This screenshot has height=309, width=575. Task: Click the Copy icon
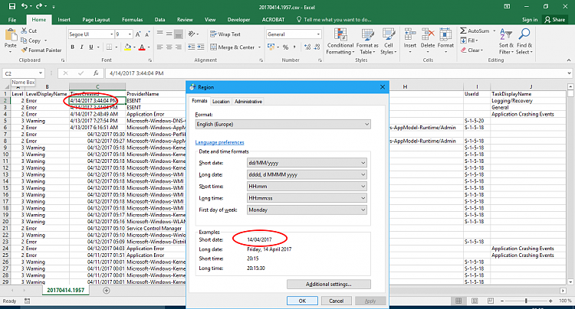point(25,41)
